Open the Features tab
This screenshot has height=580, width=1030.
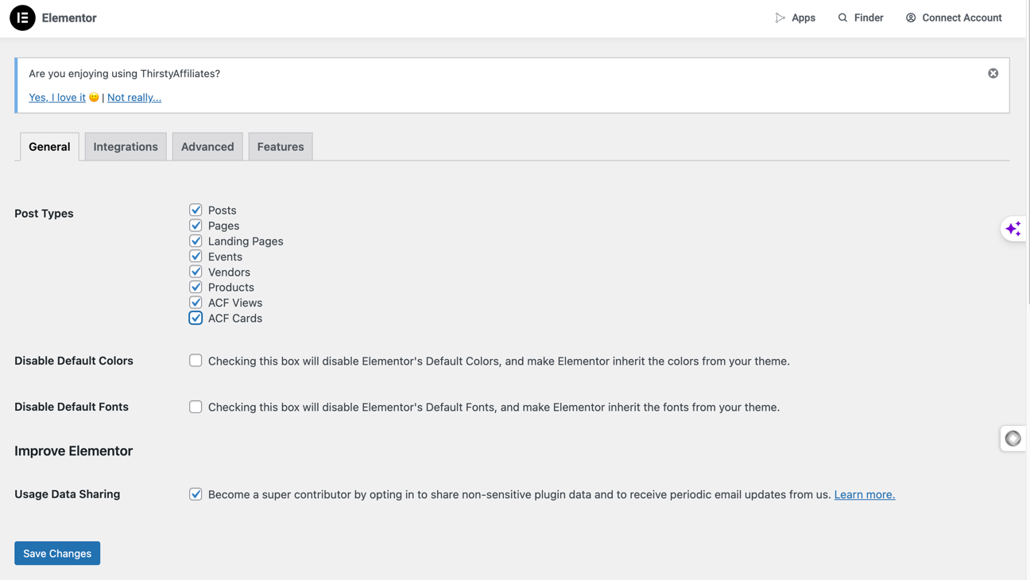click(x=281, y=146)
